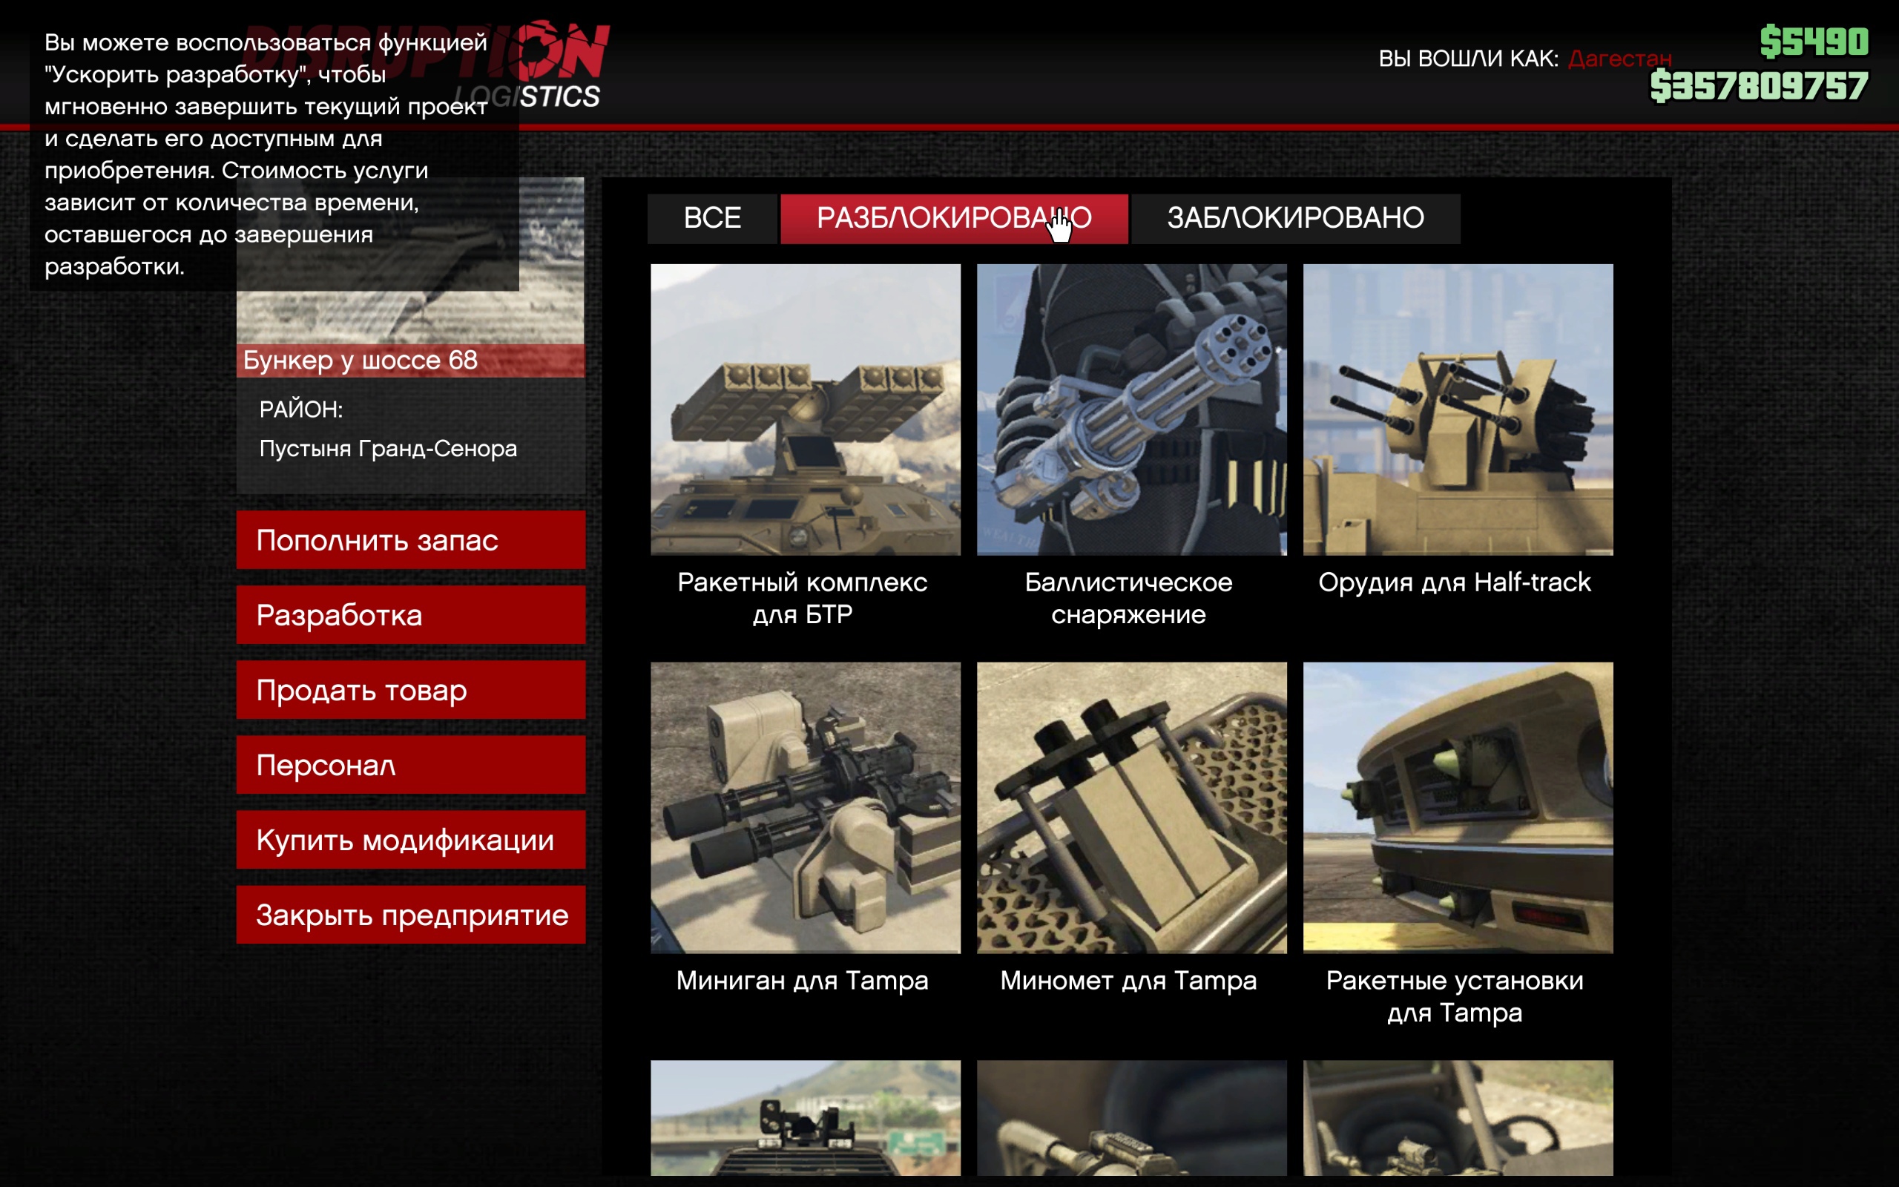
Task: Switch to the ВСЕ tab
Action: pos(711,218)
